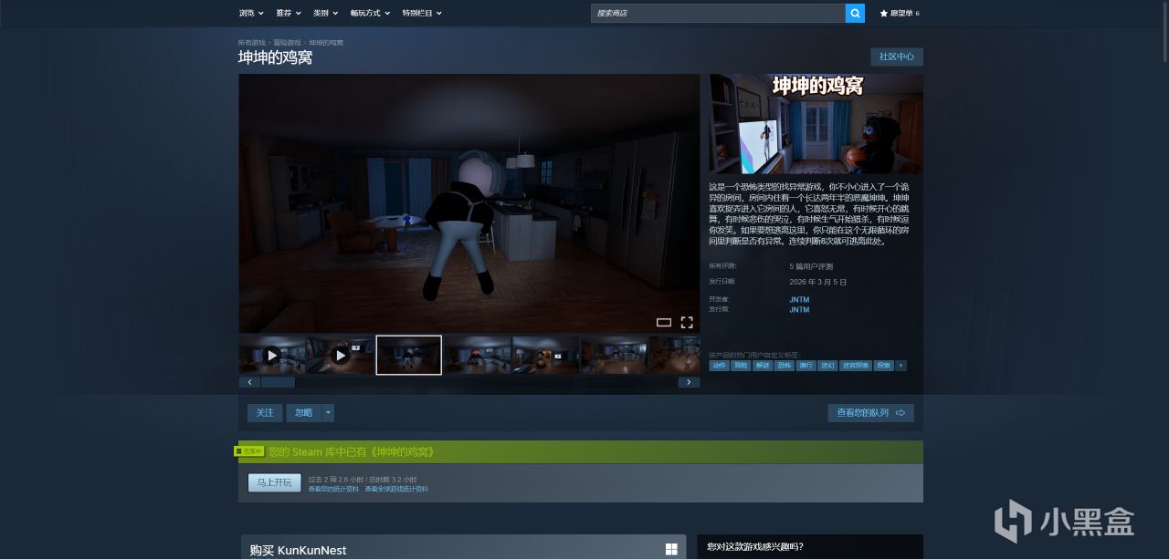Click release date 2026 年 3 月 5 日

819,282
